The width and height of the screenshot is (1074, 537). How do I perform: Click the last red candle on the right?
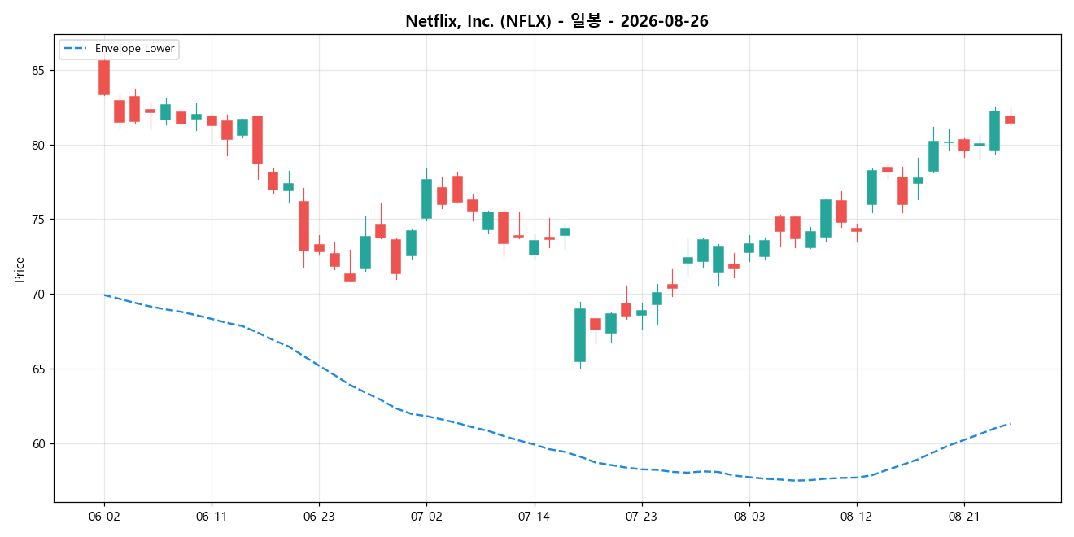[x=1010, y=120]
